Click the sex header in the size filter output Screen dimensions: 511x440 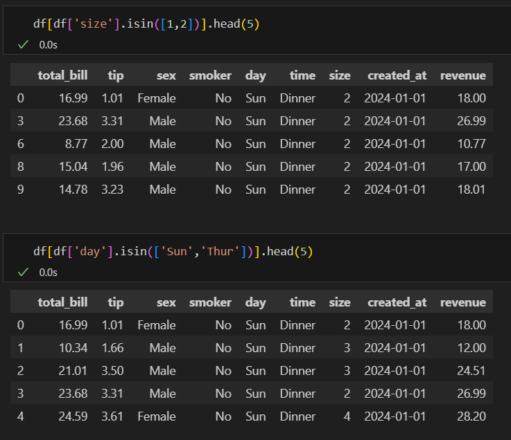[166, 75]
